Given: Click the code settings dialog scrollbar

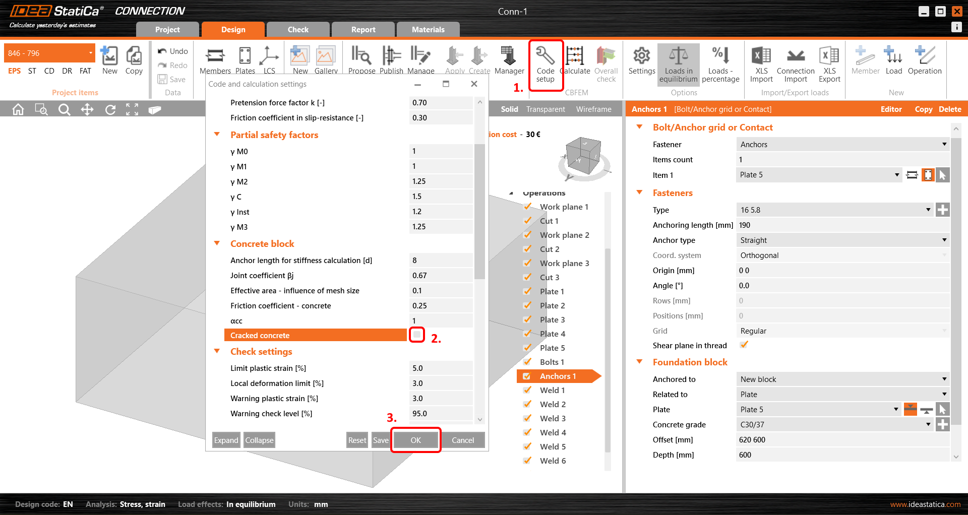Looking at the screenshot, I should (x=479, y=212).
